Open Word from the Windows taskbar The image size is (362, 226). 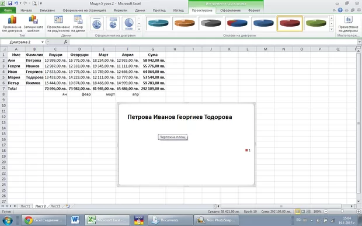click(75, 220)
